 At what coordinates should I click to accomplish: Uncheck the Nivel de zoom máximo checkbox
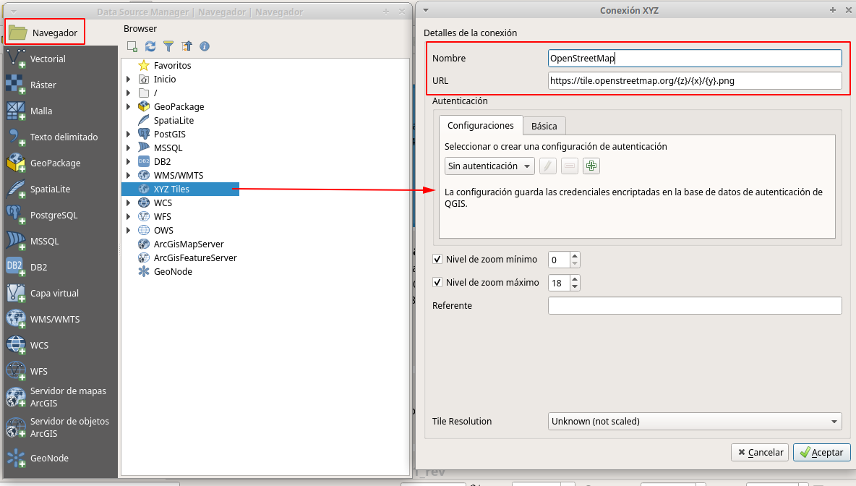tap(437, 283)
